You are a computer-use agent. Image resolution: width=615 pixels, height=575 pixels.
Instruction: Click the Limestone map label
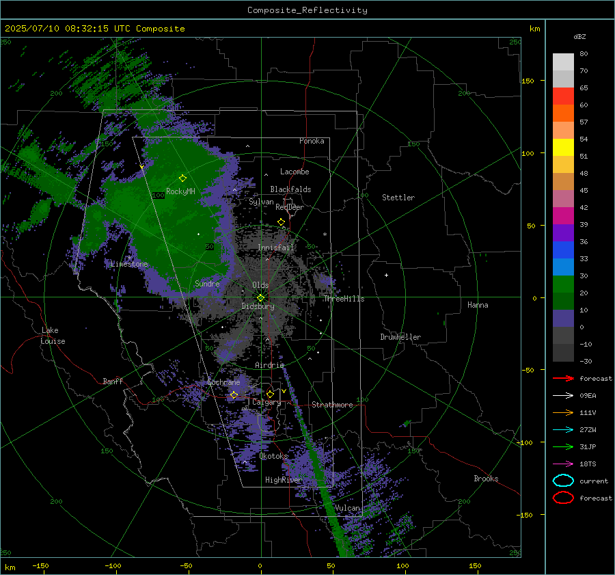[x=129, y=264]
